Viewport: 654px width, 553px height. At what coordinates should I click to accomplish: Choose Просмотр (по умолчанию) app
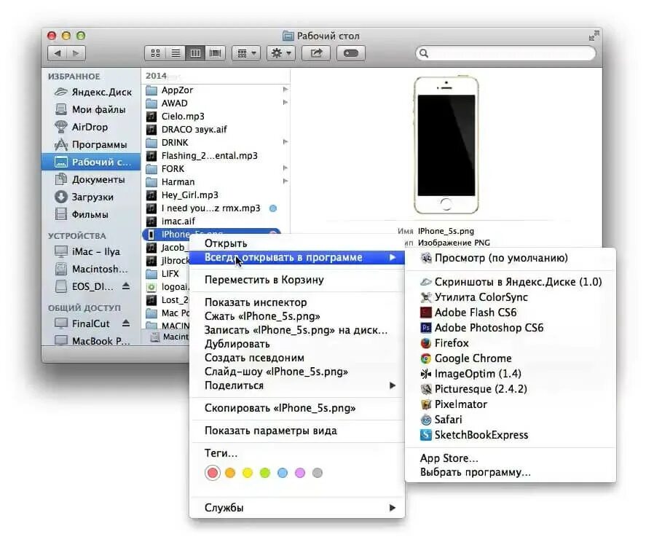(x=511, y=258)
